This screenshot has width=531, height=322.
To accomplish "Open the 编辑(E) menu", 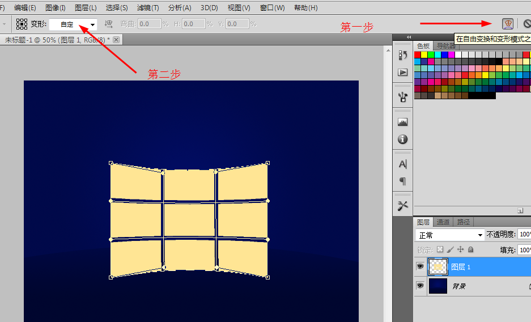I will (25, 7).
